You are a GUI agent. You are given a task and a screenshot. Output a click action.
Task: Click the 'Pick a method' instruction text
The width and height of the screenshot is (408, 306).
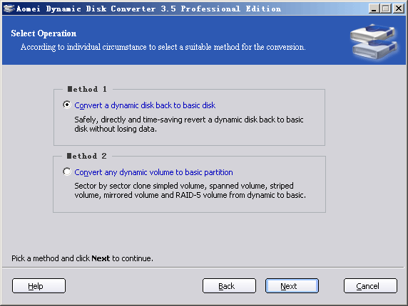click(x=82, y=258)
